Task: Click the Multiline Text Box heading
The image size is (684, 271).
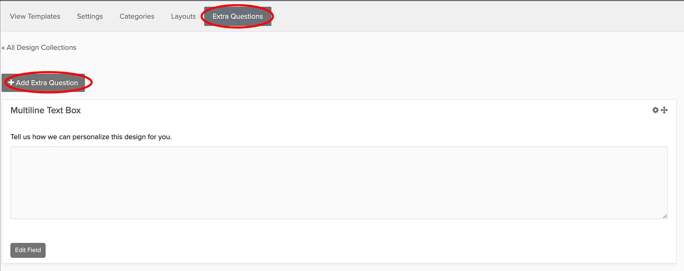Action: click(x=46, y=110)
